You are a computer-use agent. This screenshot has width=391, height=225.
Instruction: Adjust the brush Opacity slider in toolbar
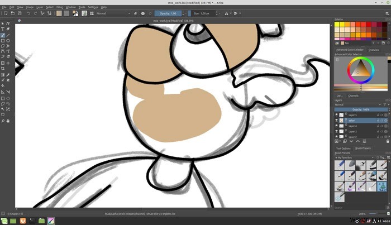(168, 13)
